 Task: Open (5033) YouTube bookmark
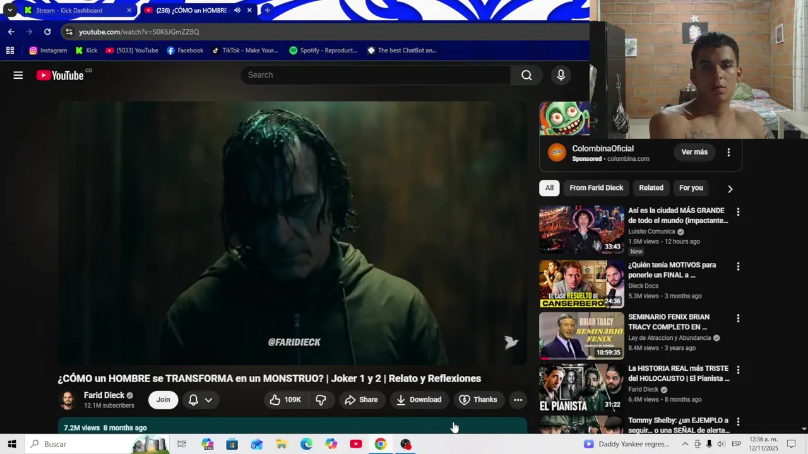pyautogui.click(x=132, y=50)
